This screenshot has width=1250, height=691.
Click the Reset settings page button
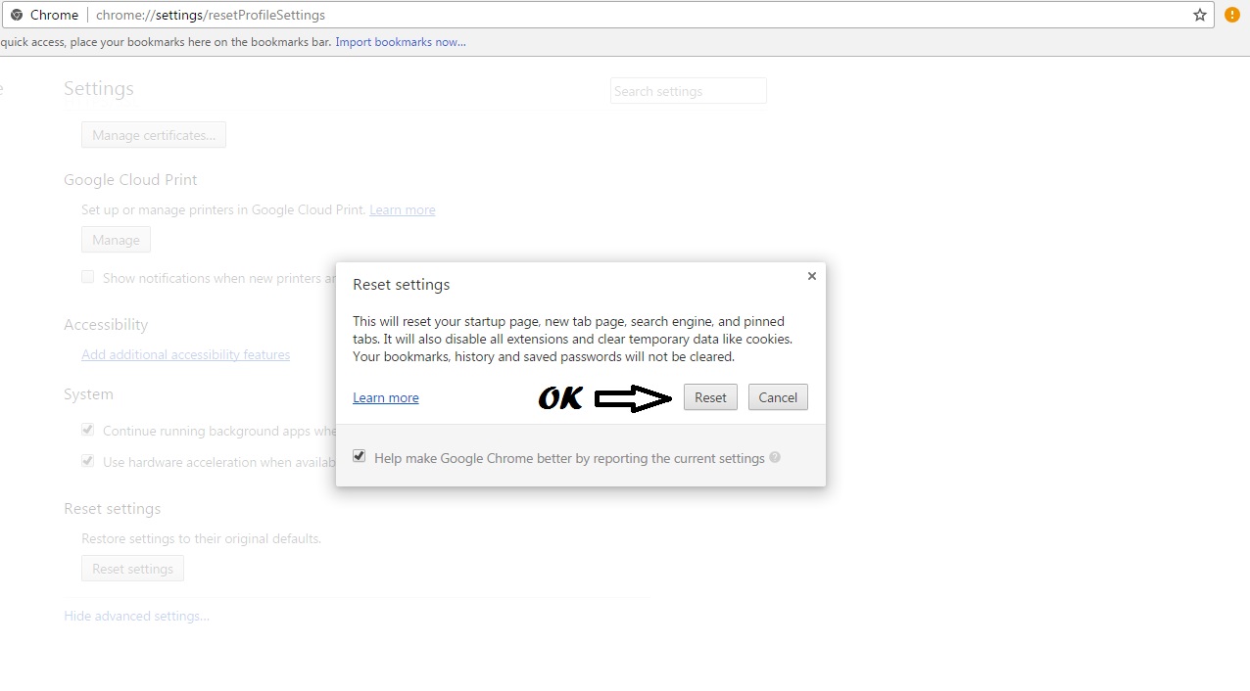click(x=132, y=569)
